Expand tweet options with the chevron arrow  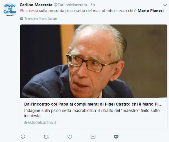165,5
